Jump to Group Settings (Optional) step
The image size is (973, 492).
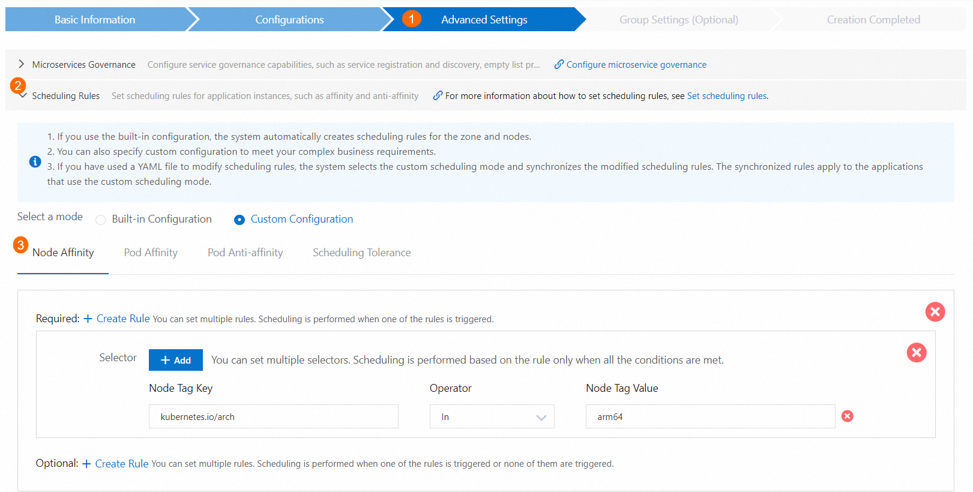pyautogui.click(x=678, y=20)
